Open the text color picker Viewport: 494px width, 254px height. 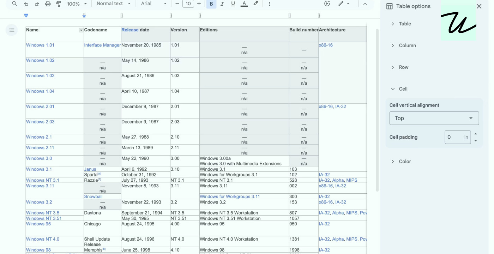coord(244,4)
